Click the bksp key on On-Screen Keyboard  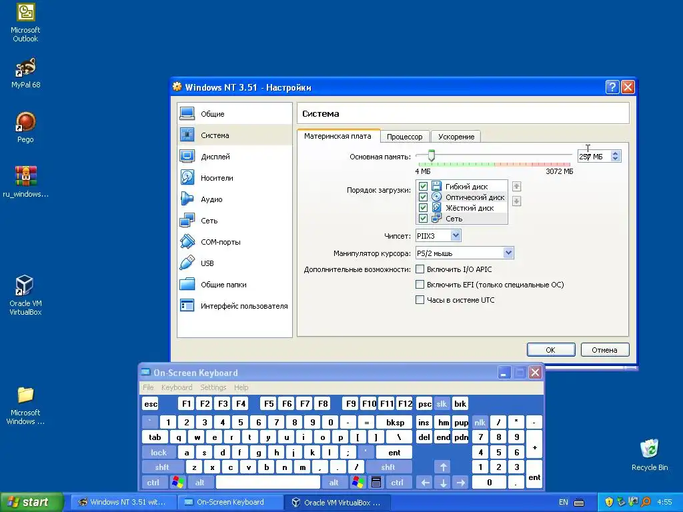(x=395, y=422)
